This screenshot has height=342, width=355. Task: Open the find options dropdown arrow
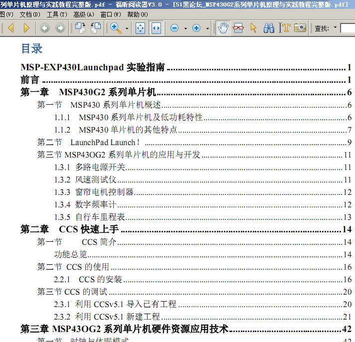(335, 27)
